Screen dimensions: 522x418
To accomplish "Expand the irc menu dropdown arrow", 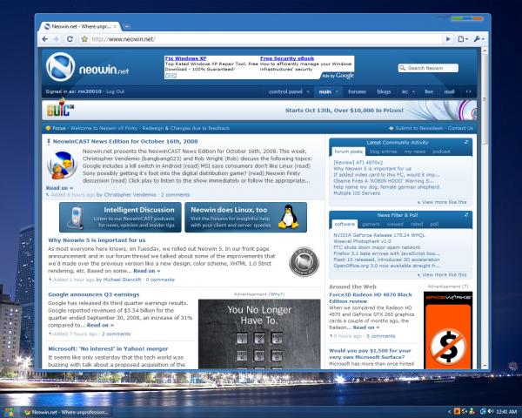I will tap(413, 91).
